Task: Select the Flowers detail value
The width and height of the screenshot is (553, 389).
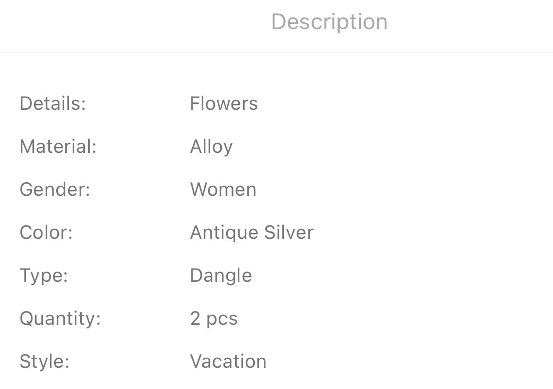Action: (x=223, y=103)
